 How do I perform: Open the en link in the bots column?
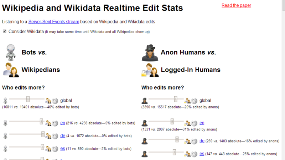point(63,123)
